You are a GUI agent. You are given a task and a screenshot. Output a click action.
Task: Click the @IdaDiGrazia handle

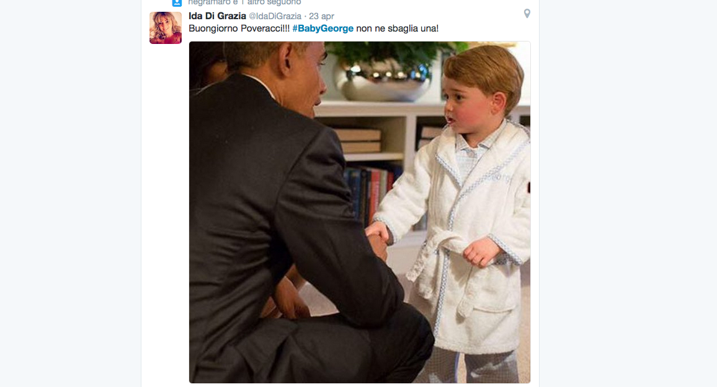275,16
